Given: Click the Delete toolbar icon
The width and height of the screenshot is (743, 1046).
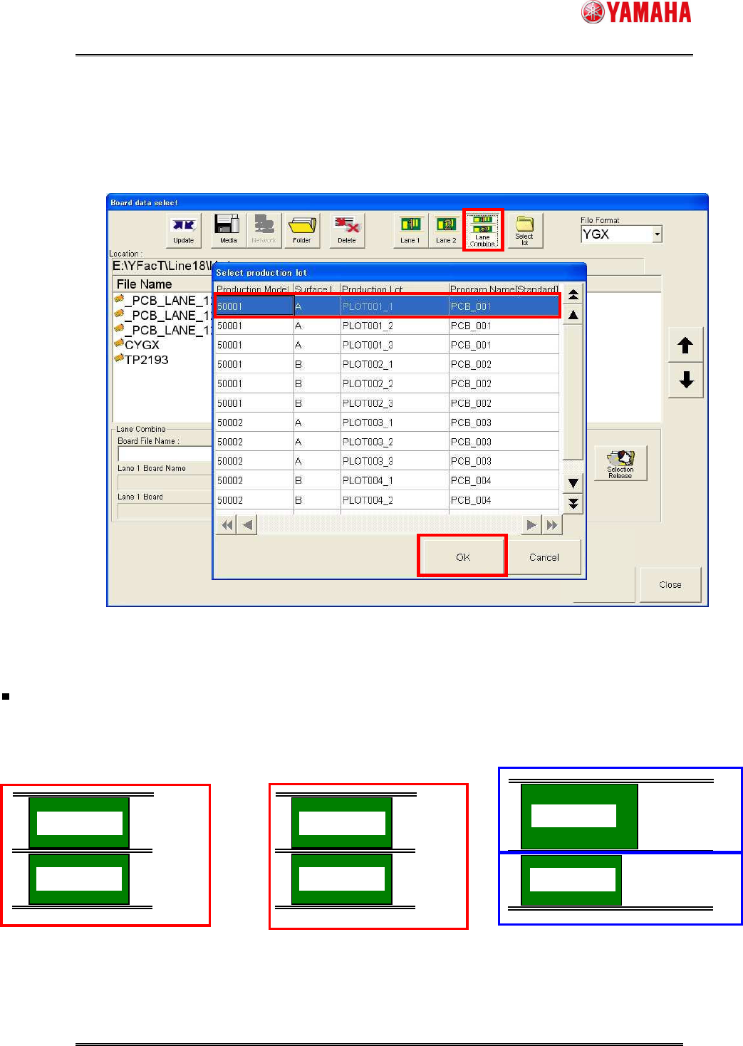Looking at the screenshot, I should coord(347,230).
